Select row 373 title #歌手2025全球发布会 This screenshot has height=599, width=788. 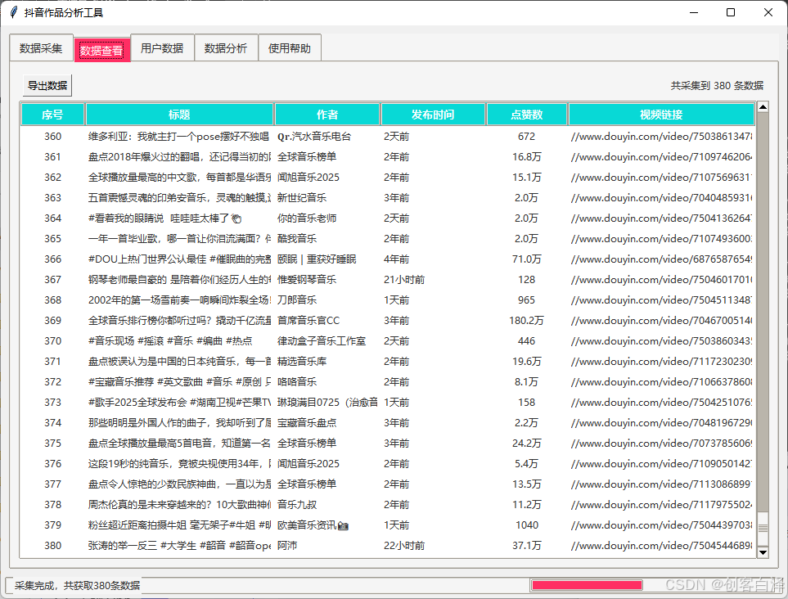tap(179, 403)
